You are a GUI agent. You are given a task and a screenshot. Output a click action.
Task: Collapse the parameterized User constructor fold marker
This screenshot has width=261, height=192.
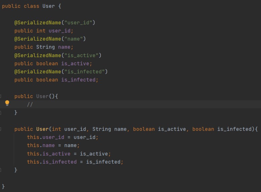coord(0,129)
